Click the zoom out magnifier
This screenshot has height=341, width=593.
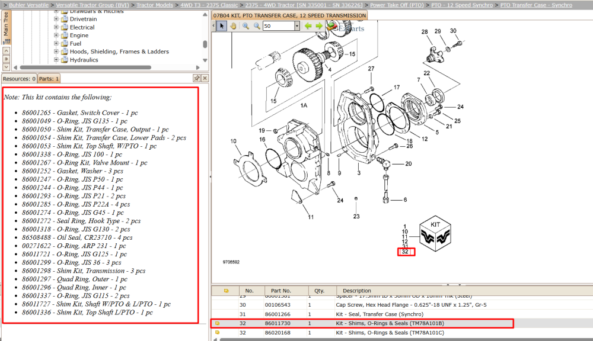tap(257, 26)
